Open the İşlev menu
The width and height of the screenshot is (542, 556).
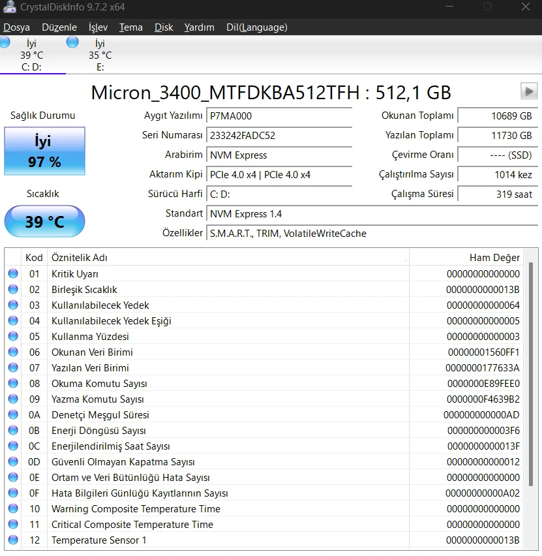coord(98,27)
